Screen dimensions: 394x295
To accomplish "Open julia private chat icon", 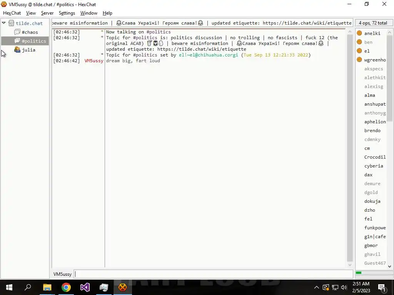I will 17,50.
